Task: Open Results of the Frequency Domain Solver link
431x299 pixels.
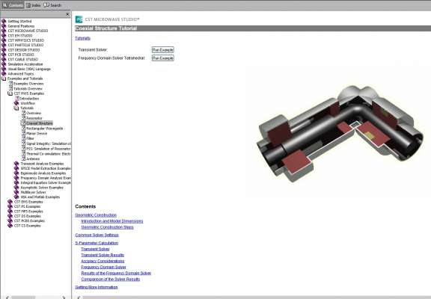Action: click(x=116, y=273)
